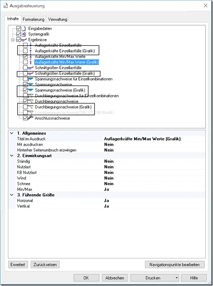Open Hilfe button
213x286 pixels.
pyautogui.click(x=194, y=278)
